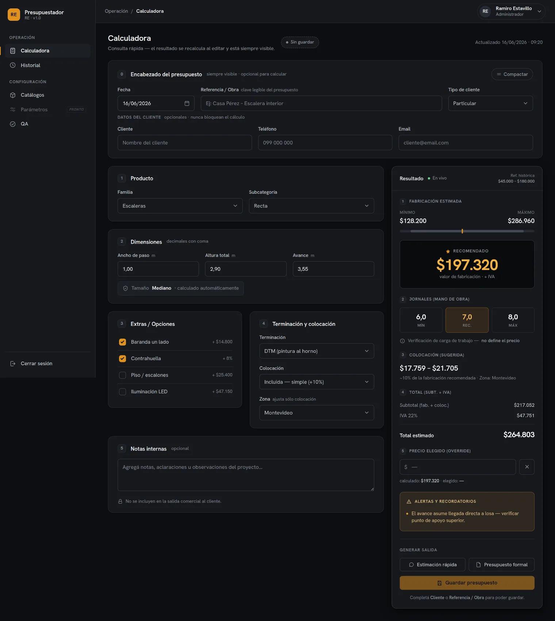
Task: Click the Catálogos cube icon
Action: (x=13, y=95)
